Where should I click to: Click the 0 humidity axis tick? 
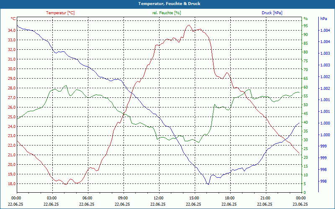coord(305,193)
